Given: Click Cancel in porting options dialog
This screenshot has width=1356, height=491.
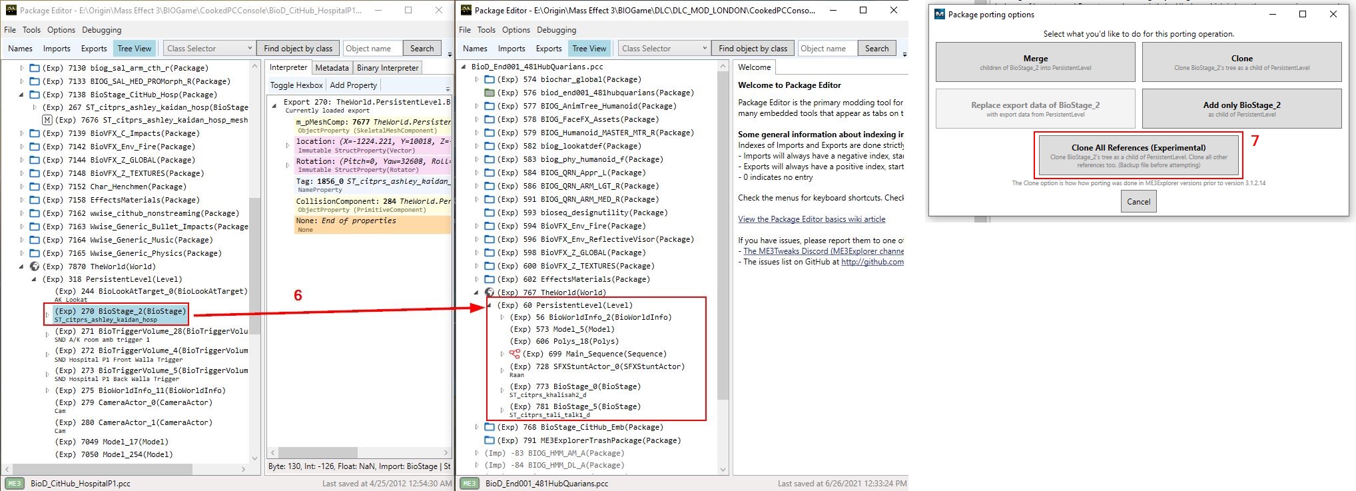Looking at the screenshot, I should tap(1138, 201).
